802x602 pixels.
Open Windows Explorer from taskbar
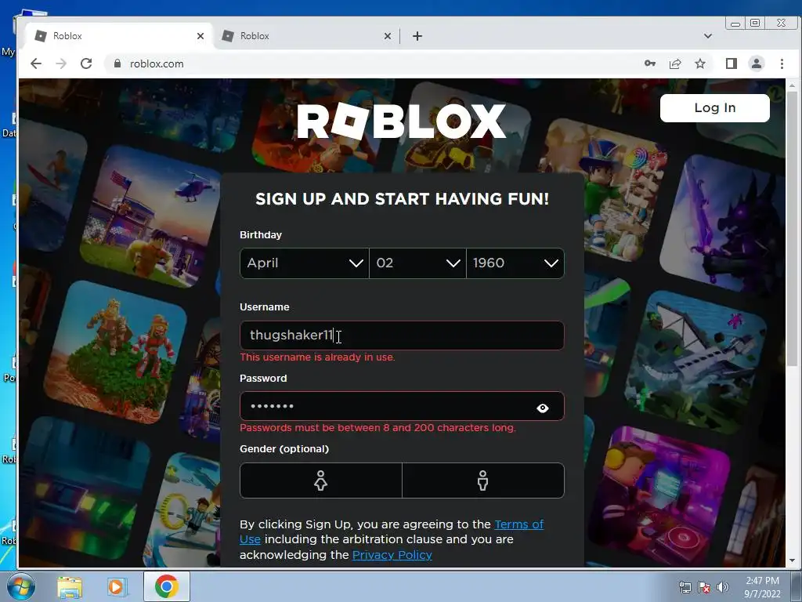(70, 587)
